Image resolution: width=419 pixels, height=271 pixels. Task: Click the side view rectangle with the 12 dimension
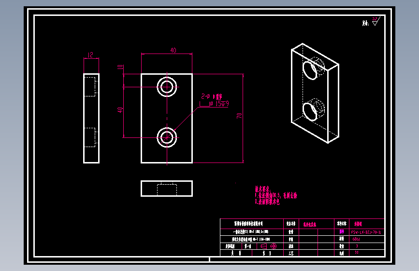(x=91, y=118)
